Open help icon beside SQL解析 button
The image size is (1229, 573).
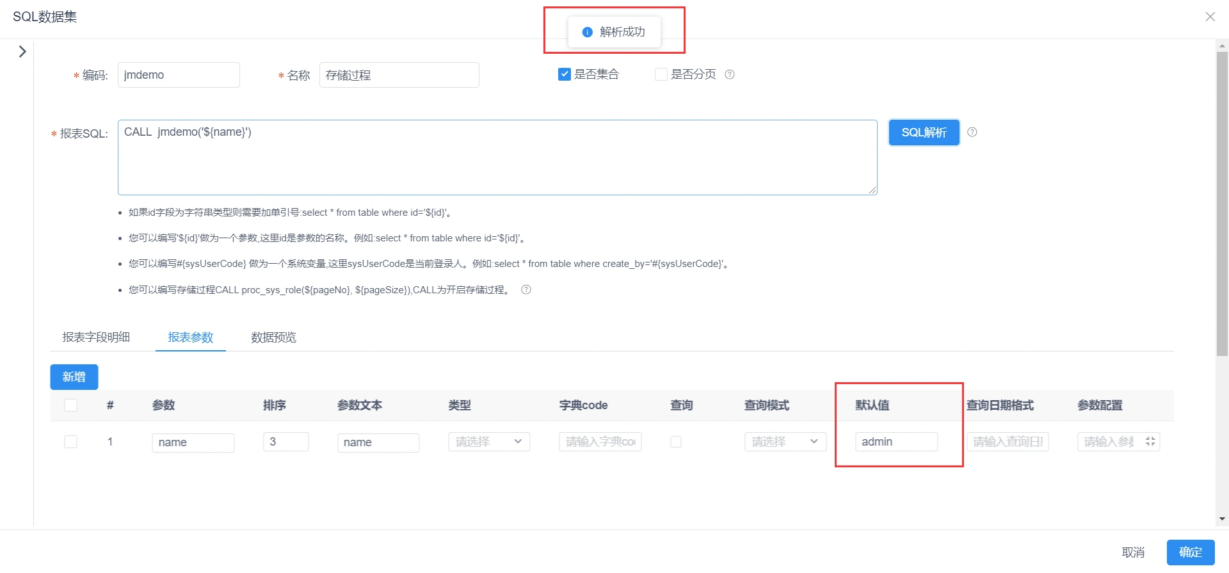(972, 132)
